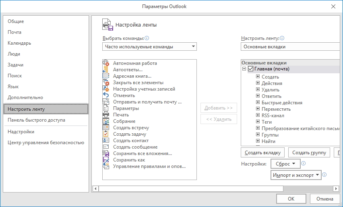The width and height of the screenshot is (343, 207).
Task: Open the Поиск settings category
Action: click(x=46, y=76)
